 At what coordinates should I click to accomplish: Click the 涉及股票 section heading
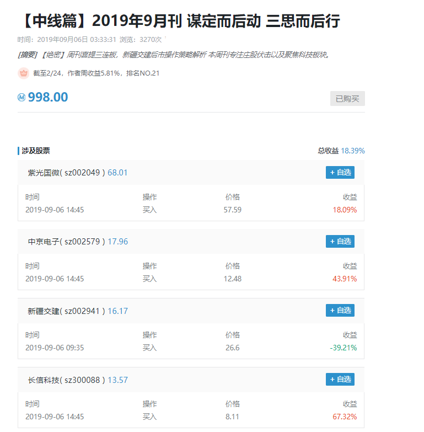pyautogui.click(x=35, y=151)
